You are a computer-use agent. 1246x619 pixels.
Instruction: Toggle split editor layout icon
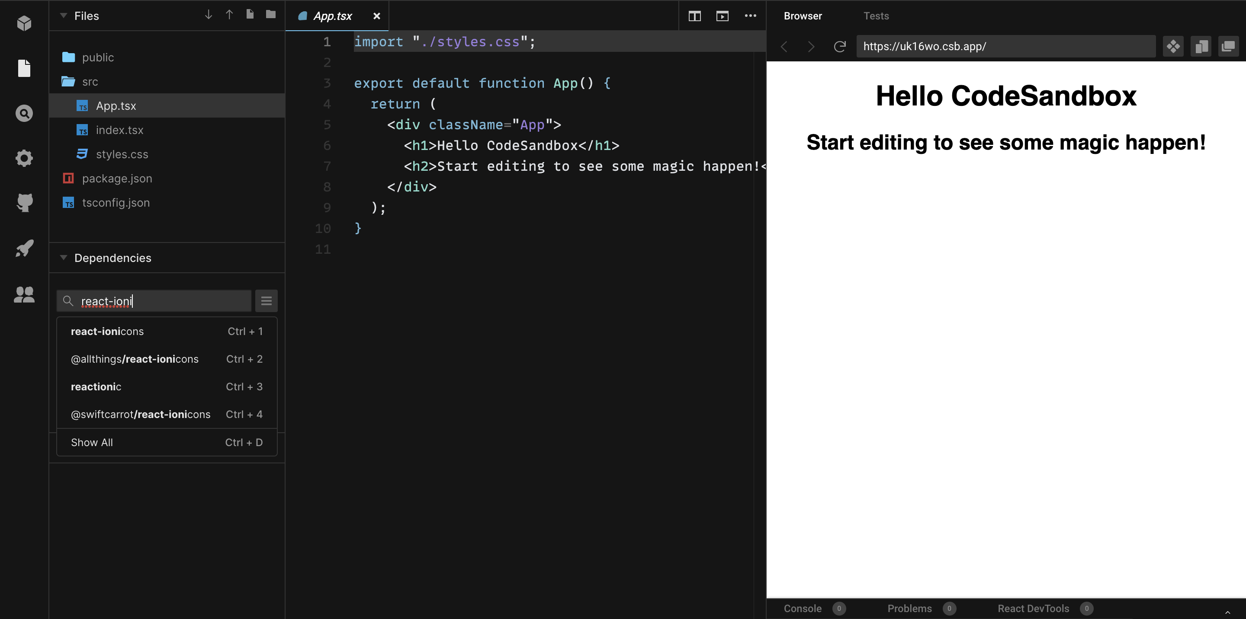694,16
